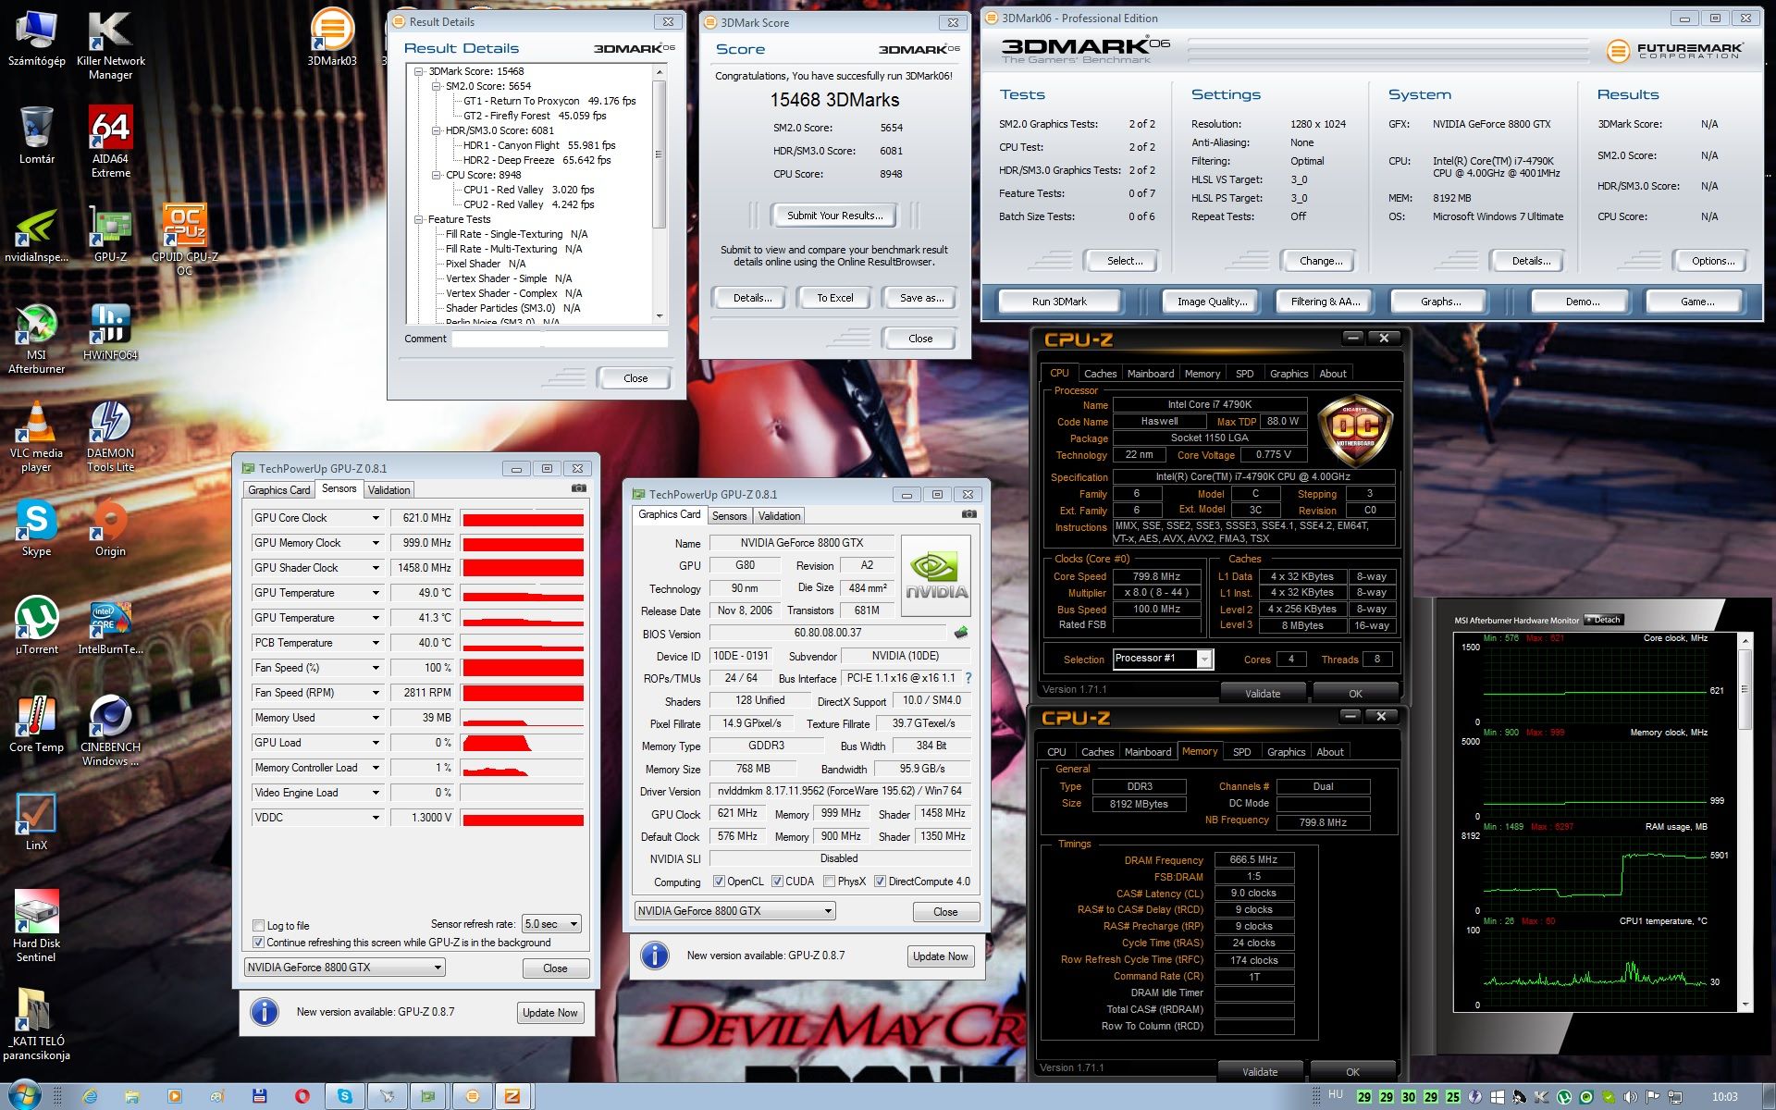Click Update Now in GPU-Z Graphics Card window

tap(940, 956)
